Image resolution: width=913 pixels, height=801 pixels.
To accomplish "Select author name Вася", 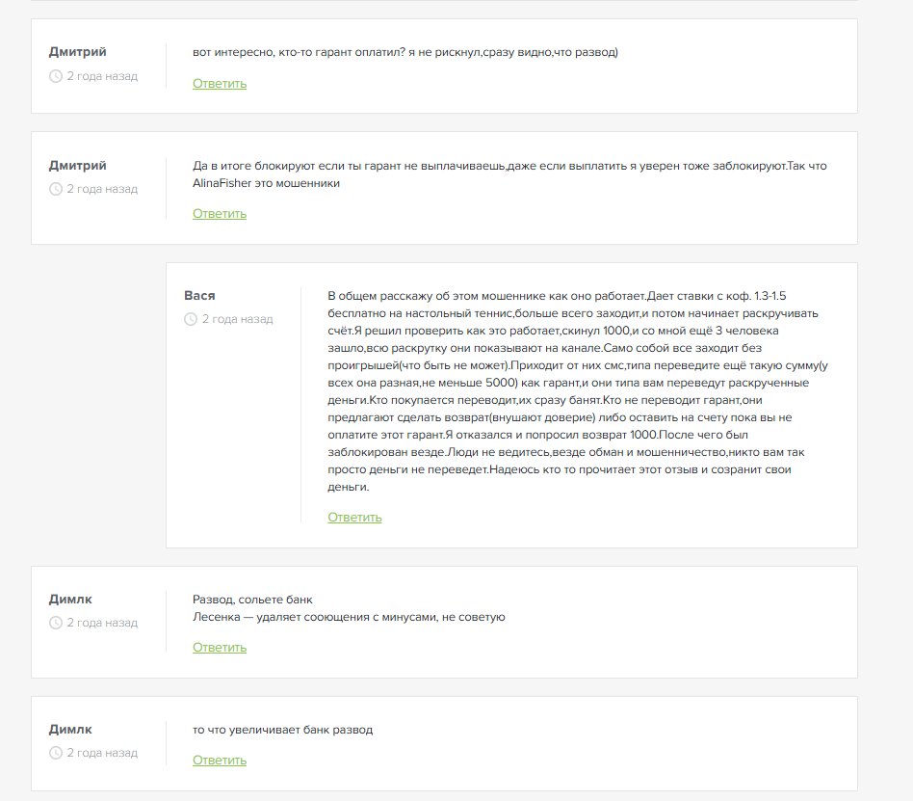I will (199, 296).
